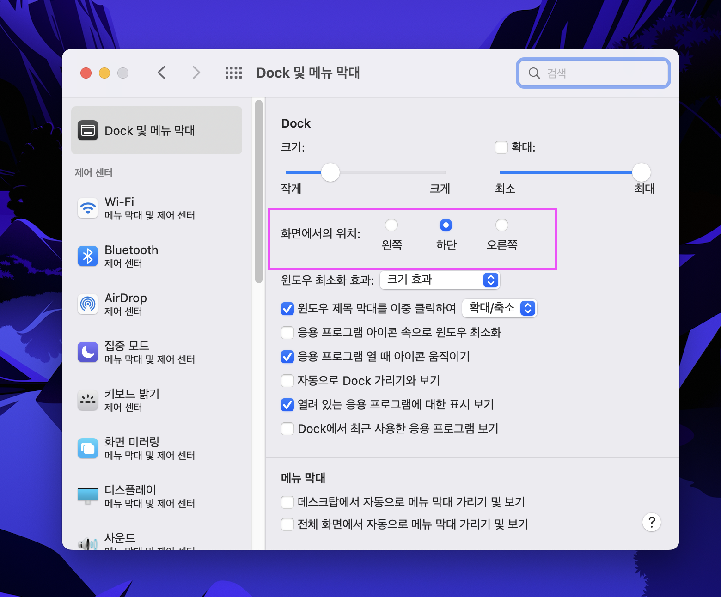The width and height of the screenshot is (721, 597).
Task: Select the 화면 미러링 icon
Action: (x=88, y=448)
